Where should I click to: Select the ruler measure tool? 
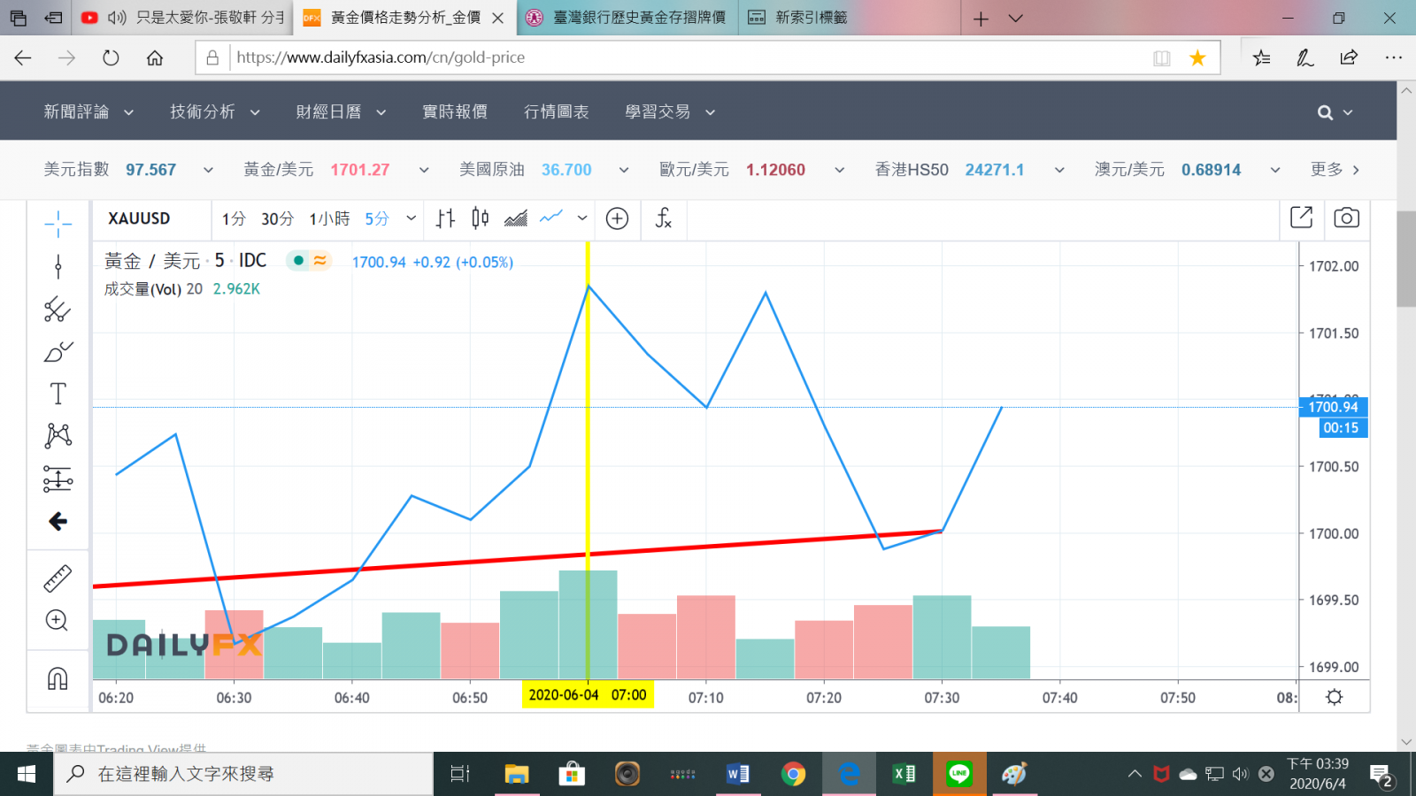point(58,578)
